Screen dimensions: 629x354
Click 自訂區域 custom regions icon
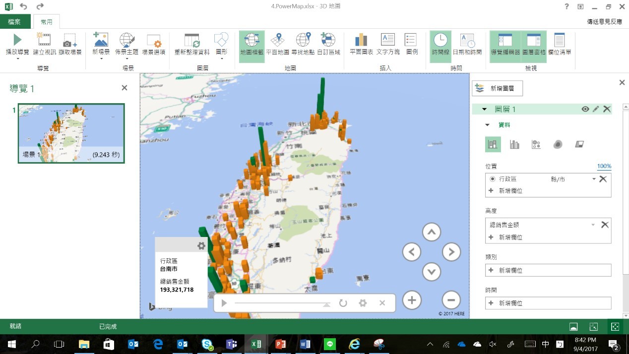pos(328,40)
